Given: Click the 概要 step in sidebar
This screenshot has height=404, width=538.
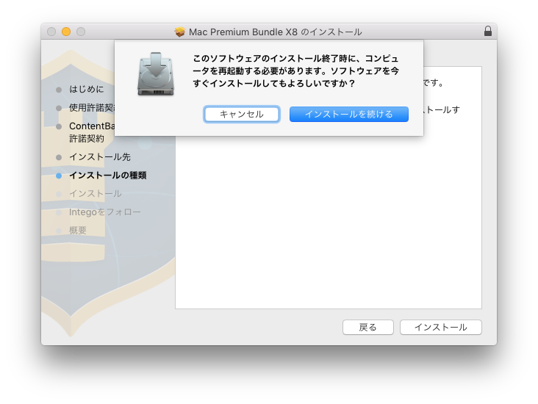Looking at the screenshot, I should click(78, 231).
